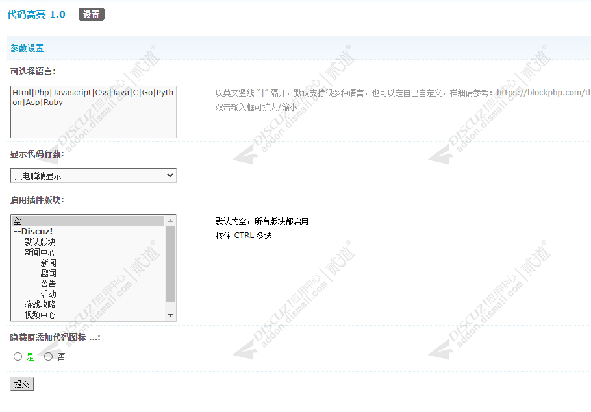The width and height of the screenshot is (591, 412).
Task: Open the blockphp.com reference link
Action: pyautogui.click(x=544, y=93)
